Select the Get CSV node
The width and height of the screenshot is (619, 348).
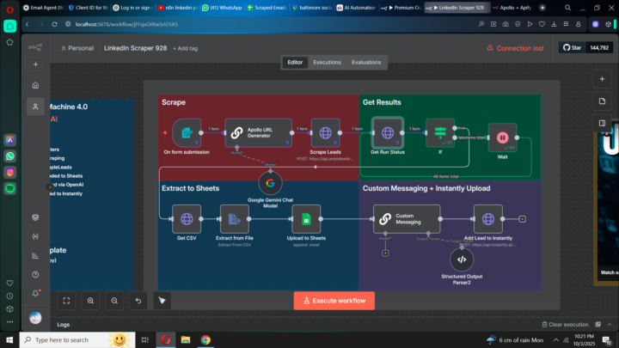tap(187, 219)
